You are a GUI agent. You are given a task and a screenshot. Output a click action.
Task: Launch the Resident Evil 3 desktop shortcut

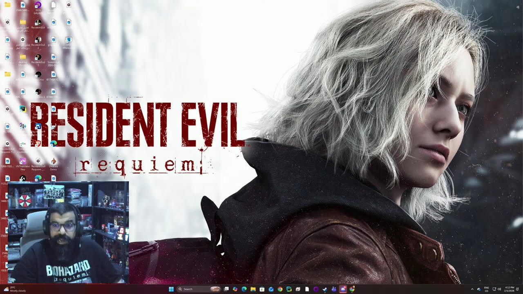click(38, 60)
